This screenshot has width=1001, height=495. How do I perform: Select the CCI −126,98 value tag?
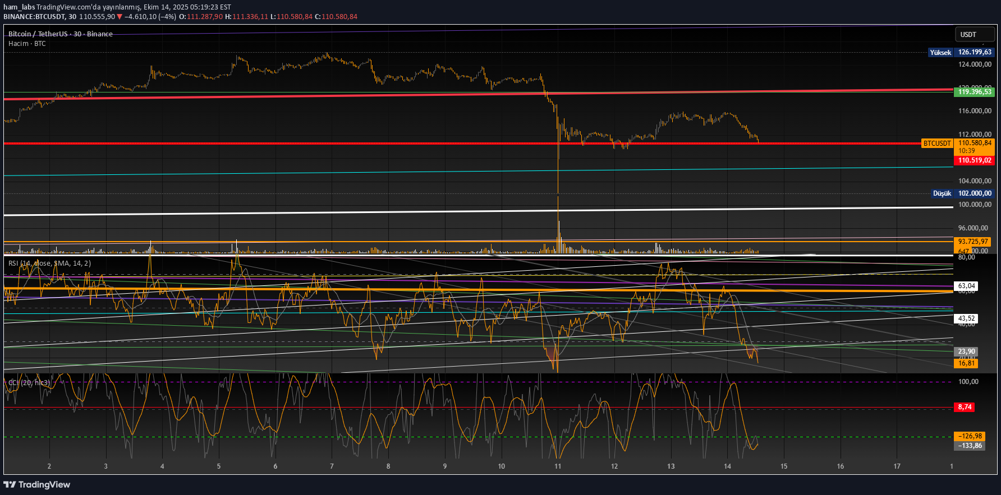970,436
